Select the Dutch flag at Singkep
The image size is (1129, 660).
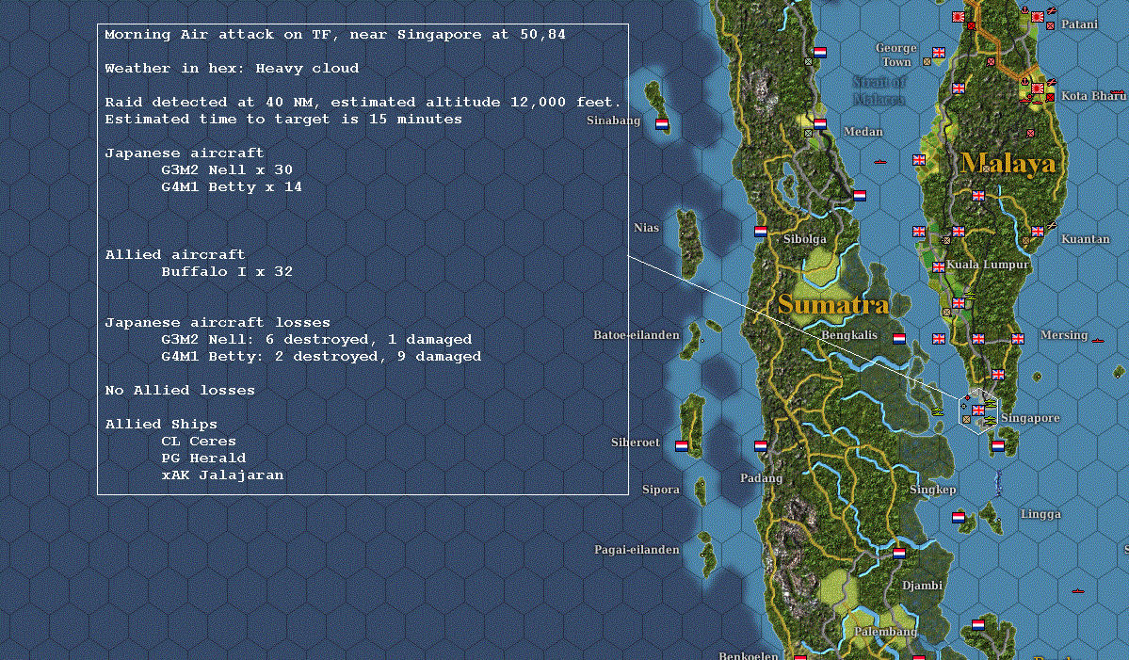[x=959, y=518]
